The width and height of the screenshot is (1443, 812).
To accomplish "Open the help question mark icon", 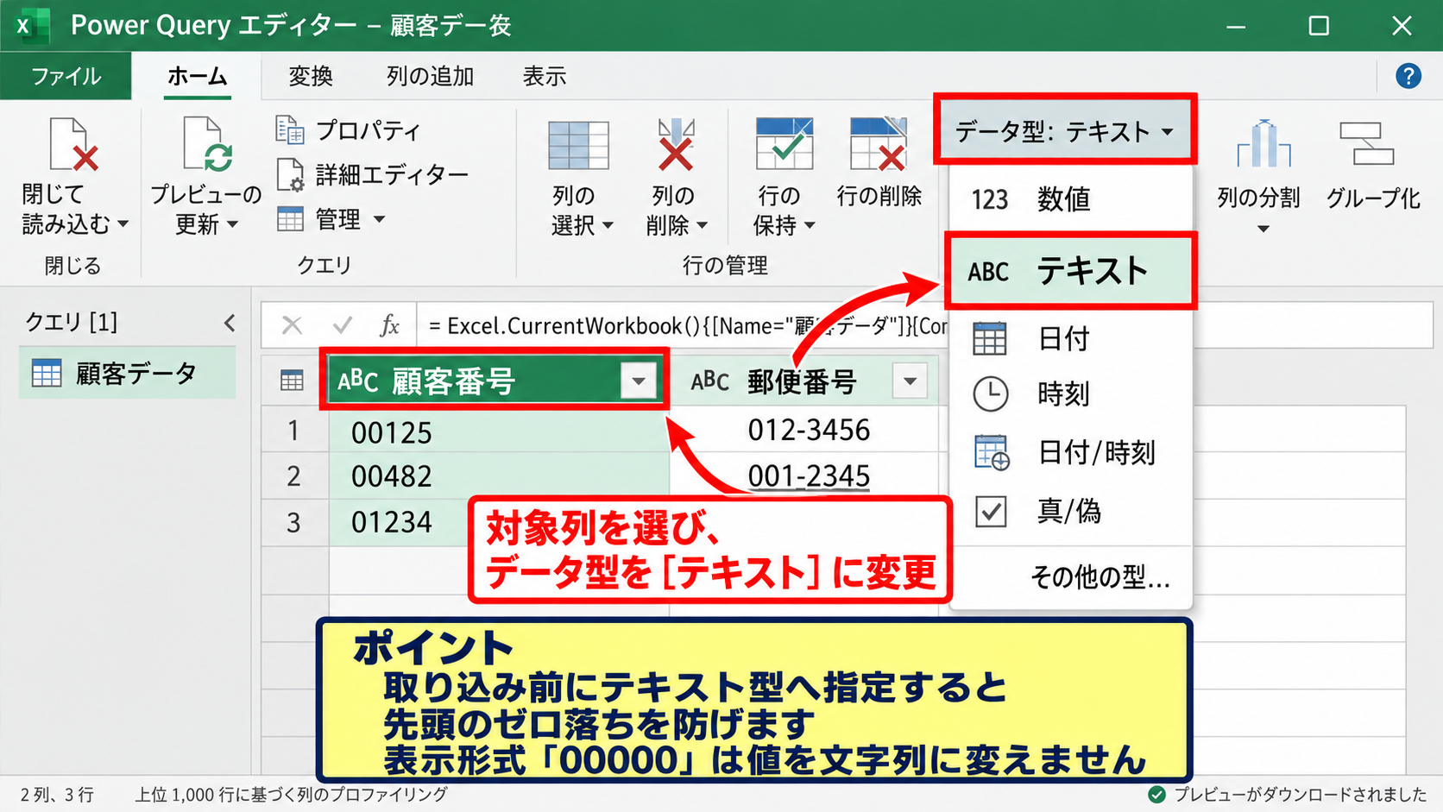I will tap(1408, 76).
